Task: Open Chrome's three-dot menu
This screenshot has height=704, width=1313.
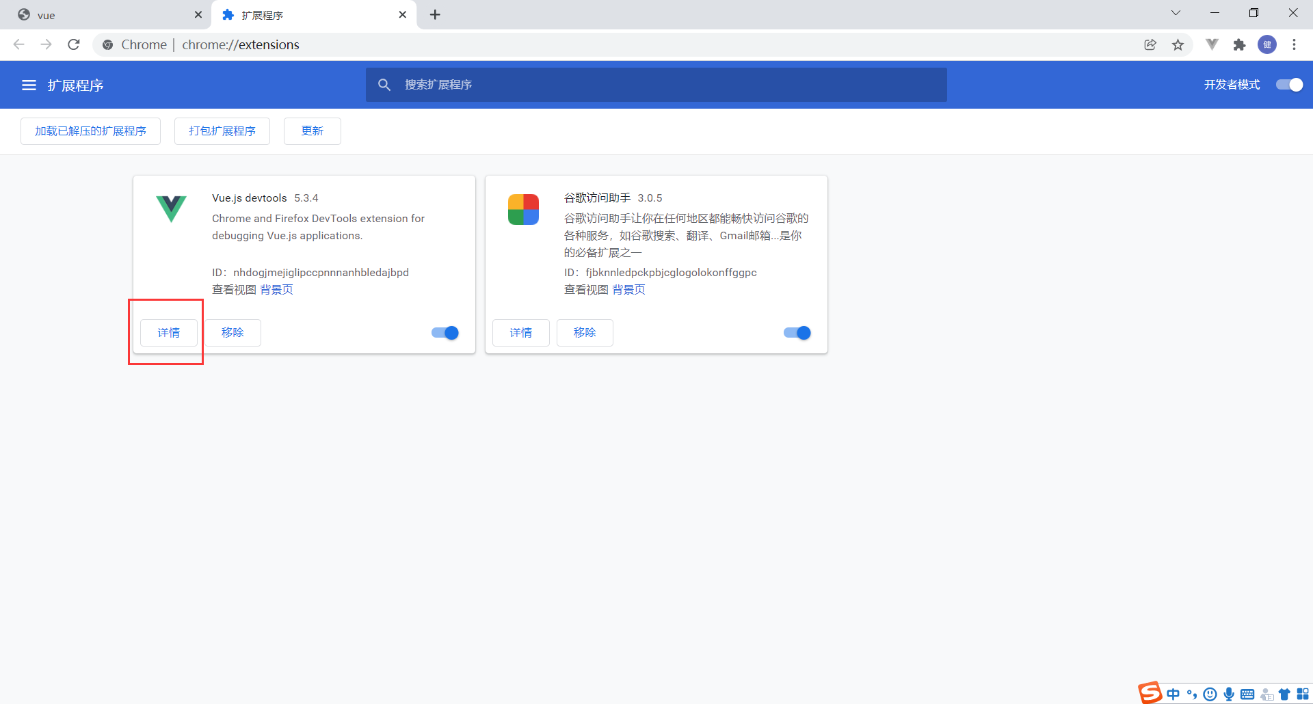Action: coord(1294,44)
